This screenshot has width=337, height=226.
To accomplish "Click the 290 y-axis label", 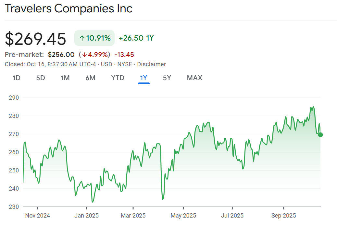I will click(x=15, y=97).
